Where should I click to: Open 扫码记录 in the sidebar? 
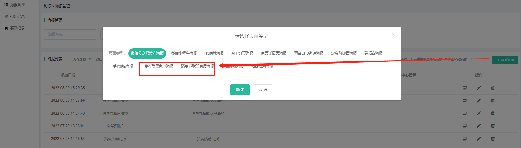pos(15,16)
